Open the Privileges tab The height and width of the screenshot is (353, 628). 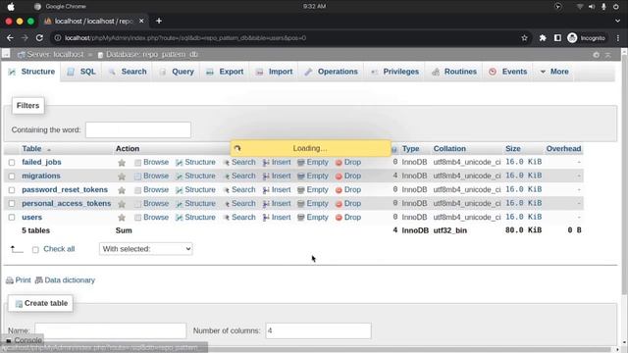[x=394, y=72]
